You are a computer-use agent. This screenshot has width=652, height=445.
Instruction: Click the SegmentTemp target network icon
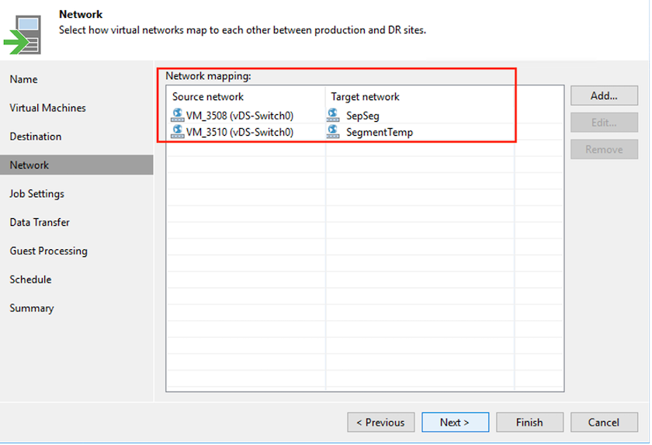pyautogui.click(x=334, y=132)
